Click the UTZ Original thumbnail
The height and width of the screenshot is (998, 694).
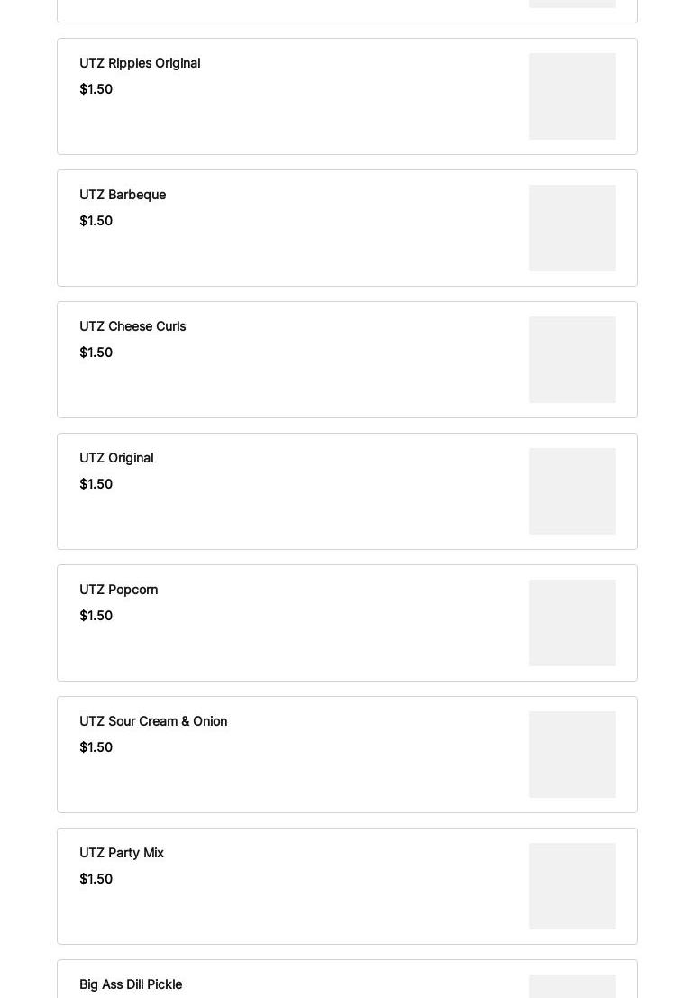point(571,491)
